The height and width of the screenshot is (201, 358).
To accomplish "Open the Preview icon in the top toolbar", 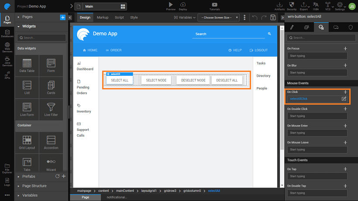I will pos(171,5).
